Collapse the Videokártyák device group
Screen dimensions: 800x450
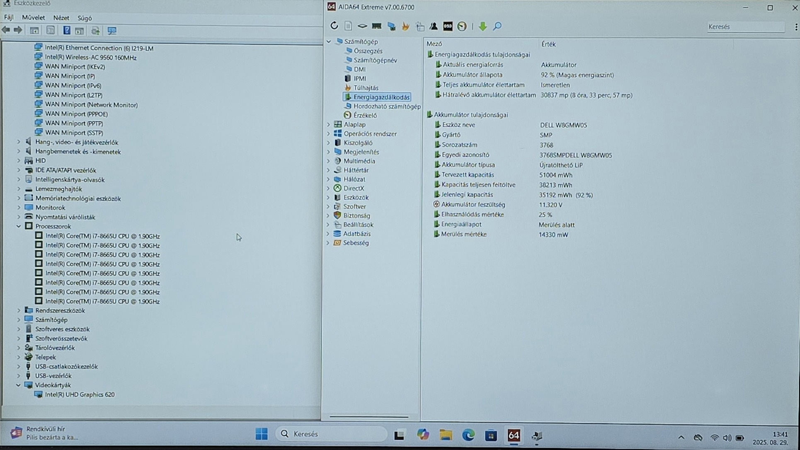click(x=19, y=385)
